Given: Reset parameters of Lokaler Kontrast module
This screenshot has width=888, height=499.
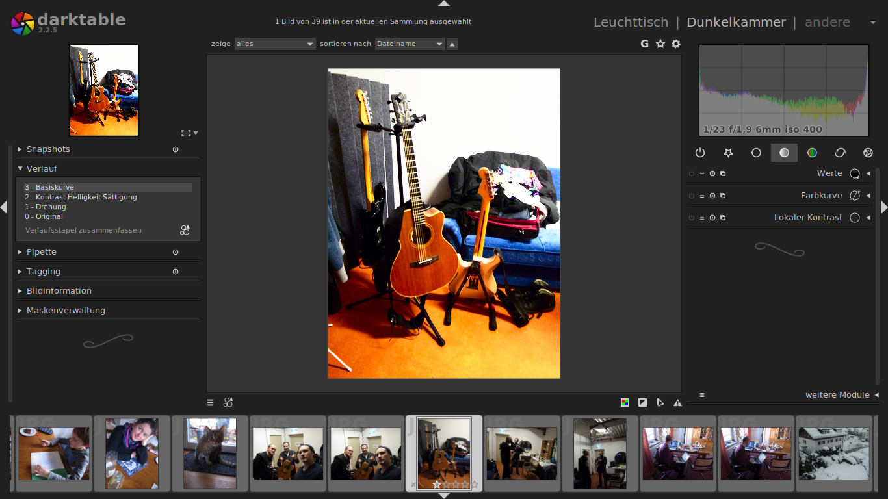Looking at the screenshot, I should pyautogui.click(x=712, y=218).
